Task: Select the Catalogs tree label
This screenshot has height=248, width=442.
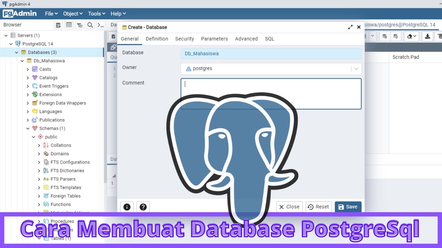Action: (48, 77)
